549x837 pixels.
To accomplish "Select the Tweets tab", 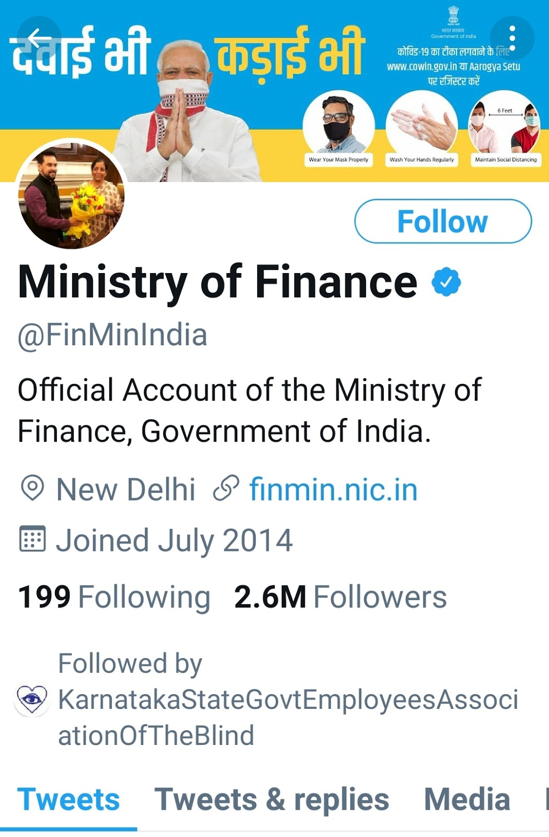I will 68,799.
